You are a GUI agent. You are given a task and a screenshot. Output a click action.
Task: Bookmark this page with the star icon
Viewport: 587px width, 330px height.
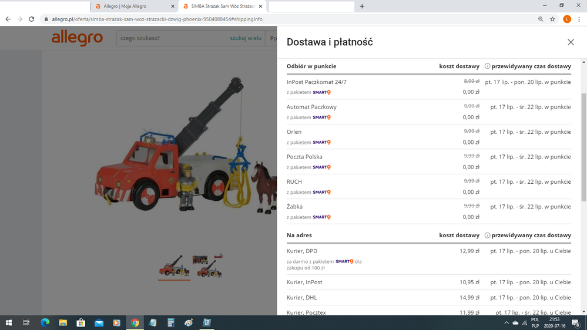click(x=552, y=19)
